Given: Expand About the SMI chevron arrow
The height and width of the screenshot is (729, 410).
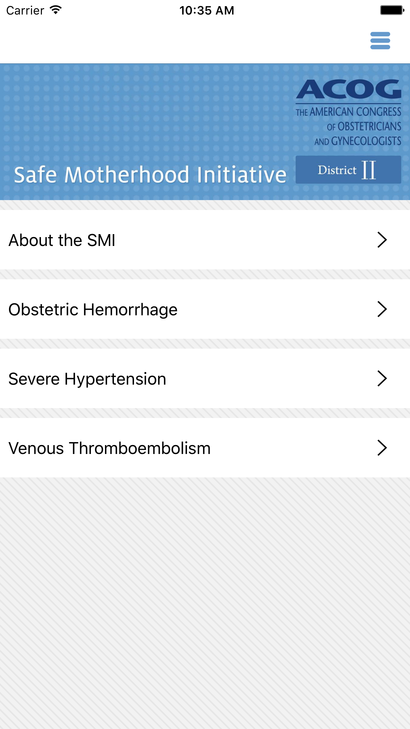Looking at the screenshot, I should 382,240.
